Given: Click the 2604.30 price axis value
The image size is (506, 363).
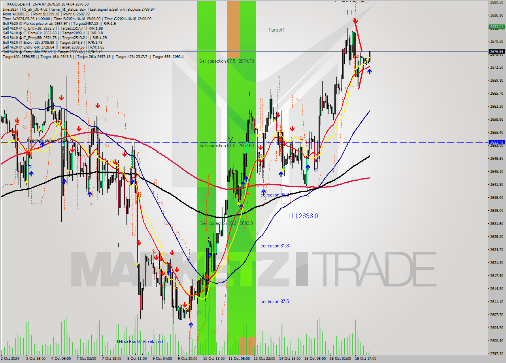Looking at the screenshot, I should [x=497, y=327].
